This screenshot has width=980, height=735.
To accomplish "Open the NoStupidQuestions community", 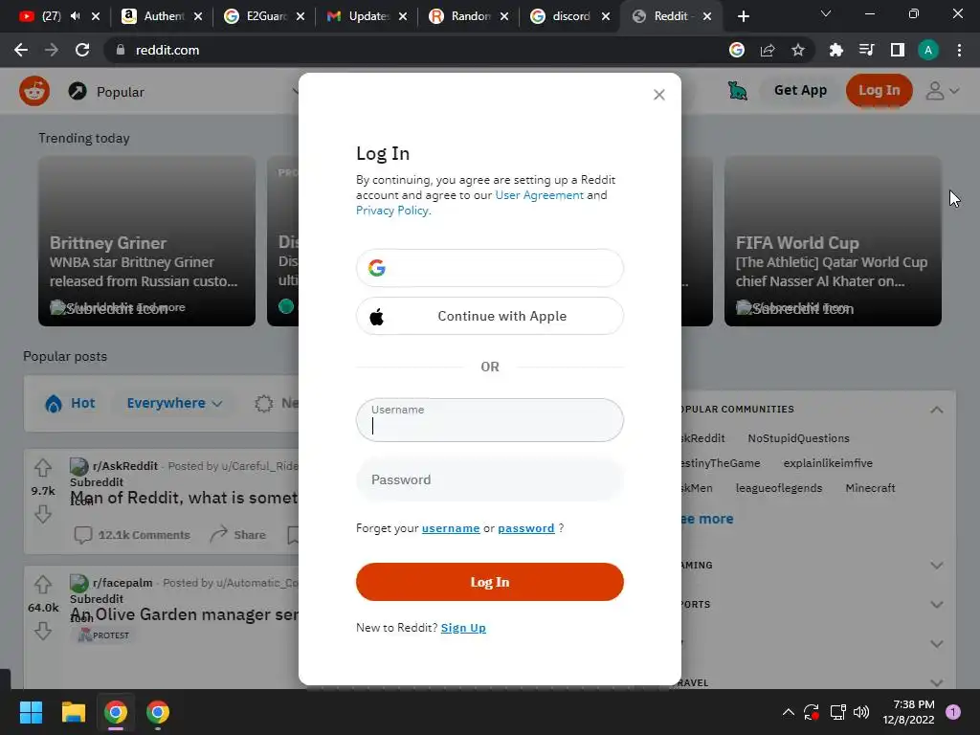I will 798,438.
